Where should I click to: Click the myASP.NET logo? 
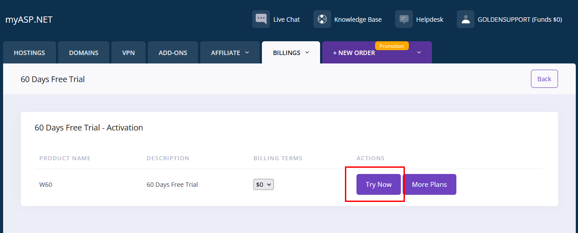point(29,20)
